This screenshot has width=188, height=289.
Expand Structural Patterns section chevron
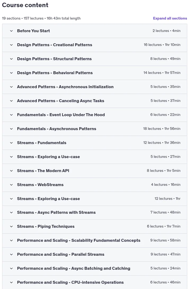point(11,59)
